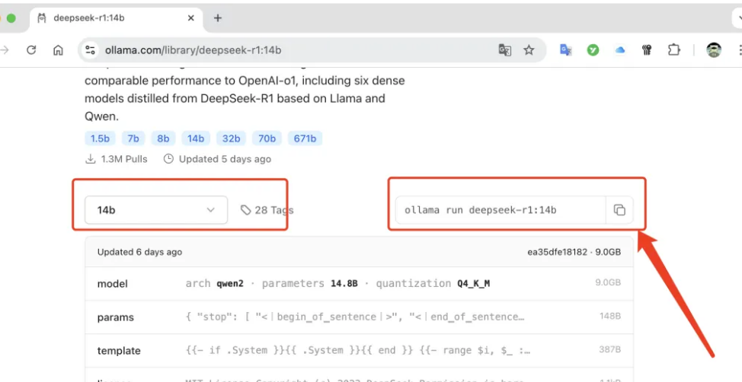Screen dimensions: 742x382
Task: Select the 671b model tag
Action: point(305,138)
